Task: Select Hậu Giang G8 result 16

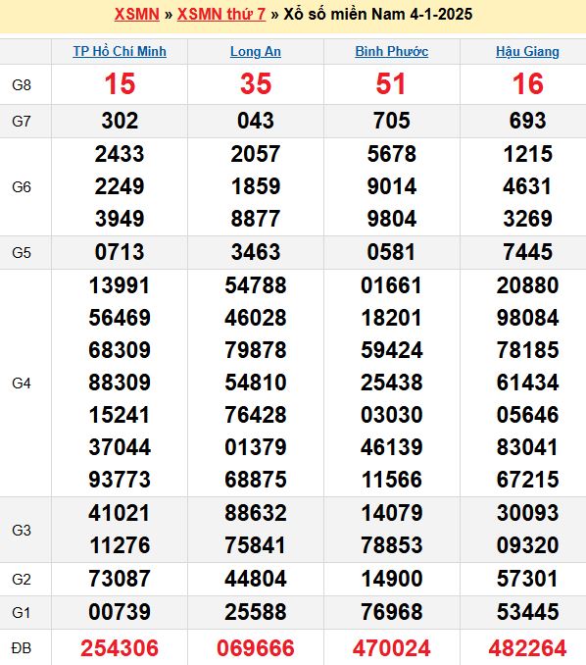Action: (528, 83)
